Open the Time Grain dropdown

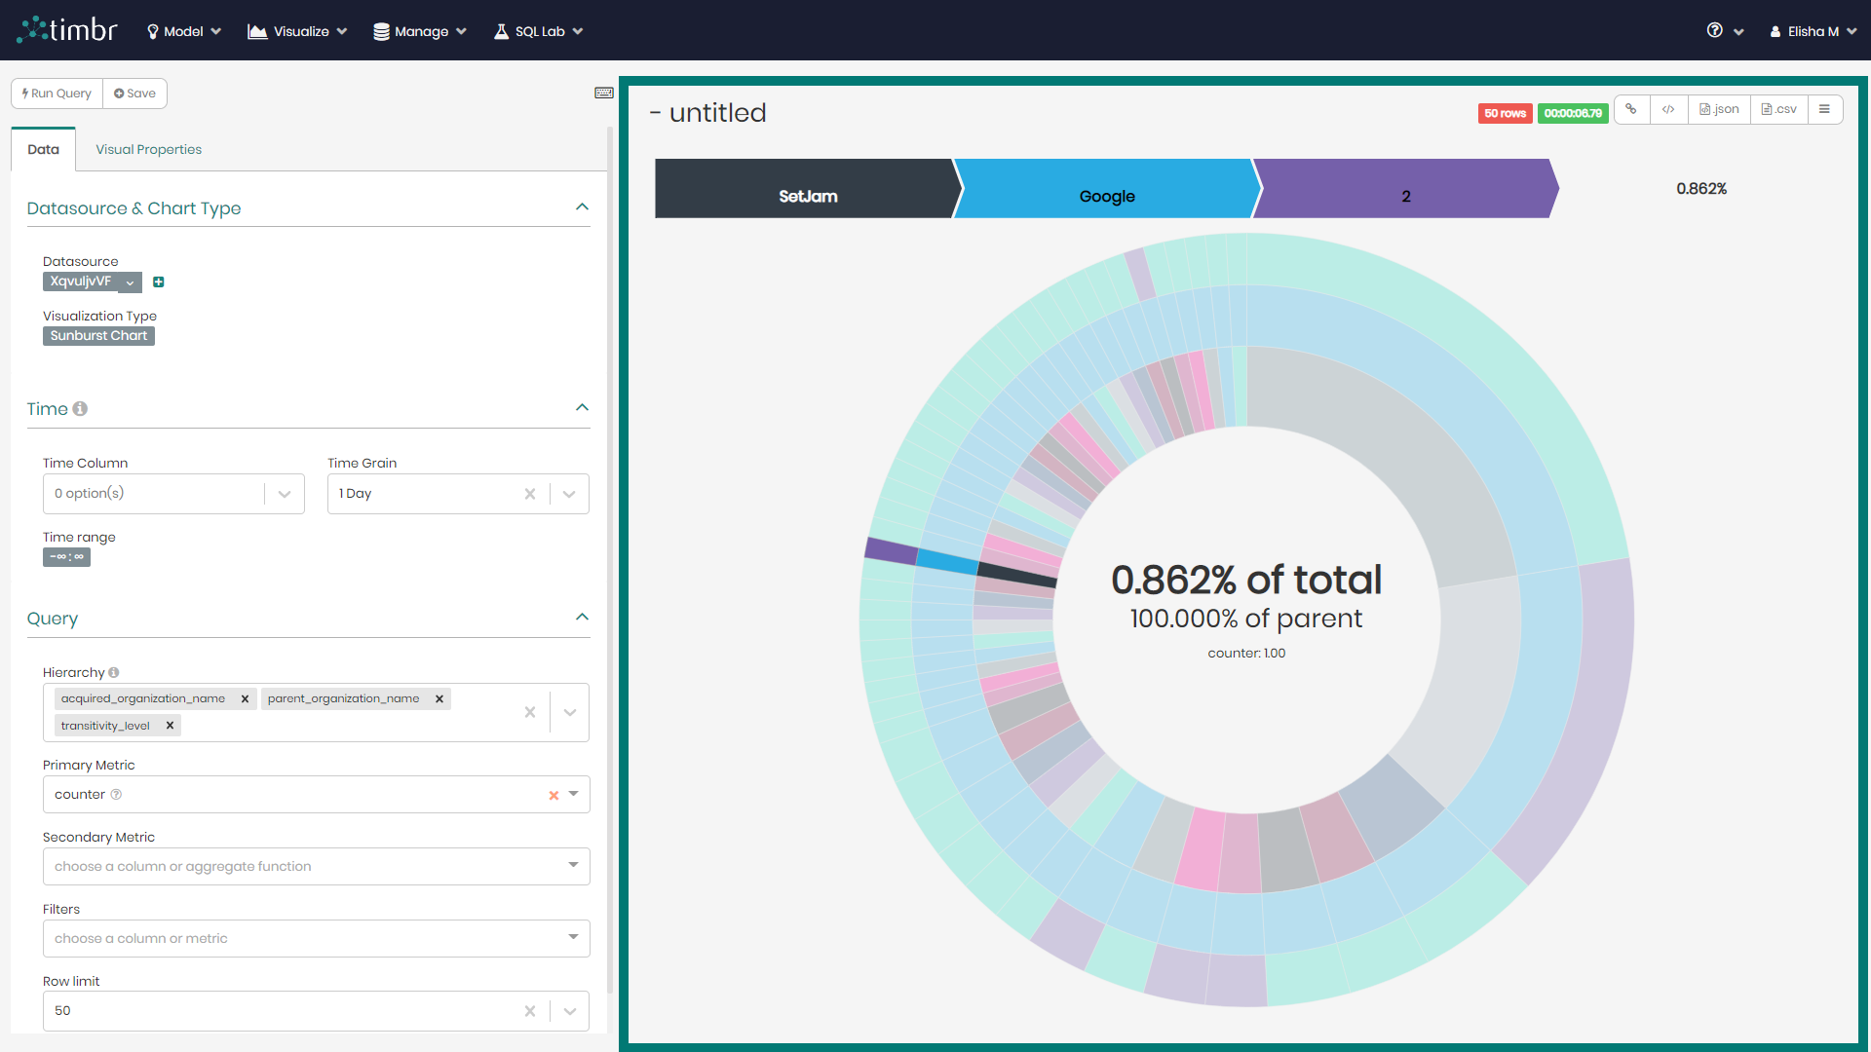569,494
